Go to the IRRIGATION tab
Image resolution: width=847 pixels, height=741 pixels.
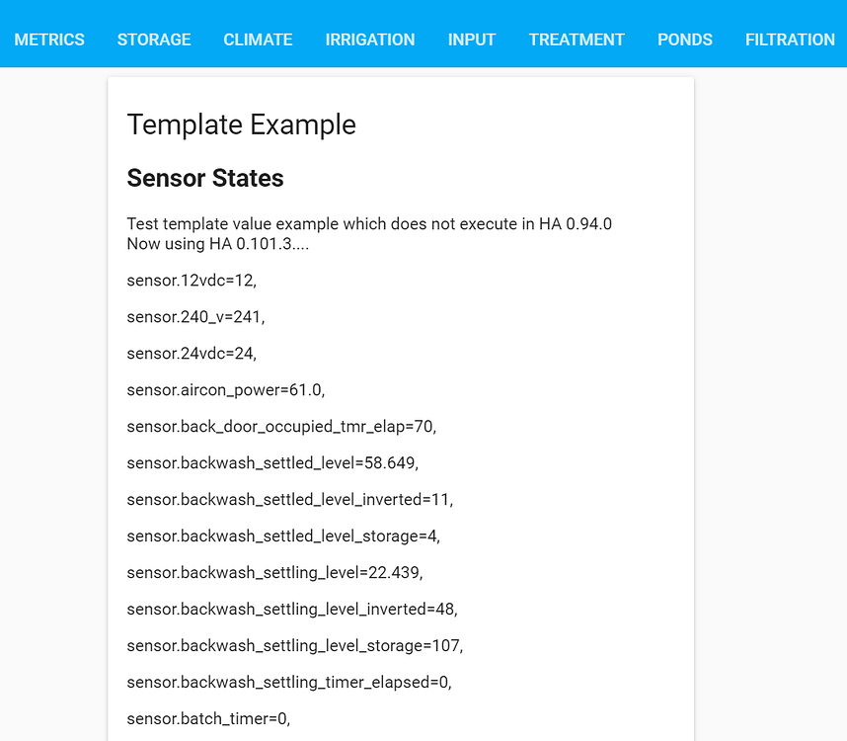pos(370,40)
